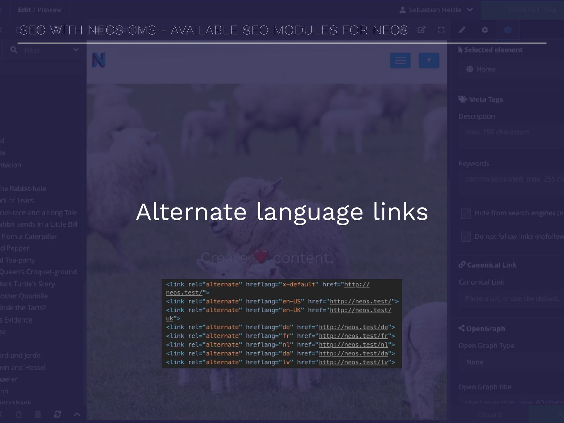Click the Neos N logo in preview
This screenshot has height=423, width=564.
pyautogui.click(x=99, y=60)
